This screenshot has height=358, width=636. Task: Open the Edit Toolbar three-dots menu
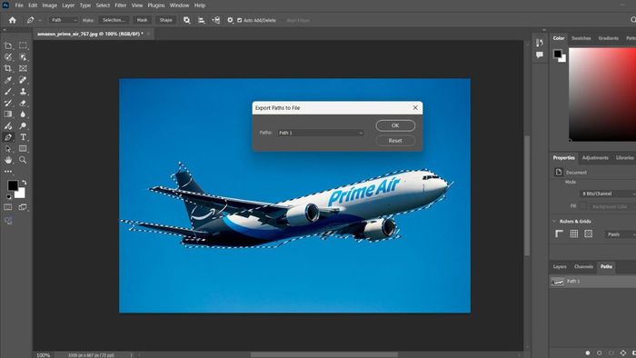(x=7, y=171)
